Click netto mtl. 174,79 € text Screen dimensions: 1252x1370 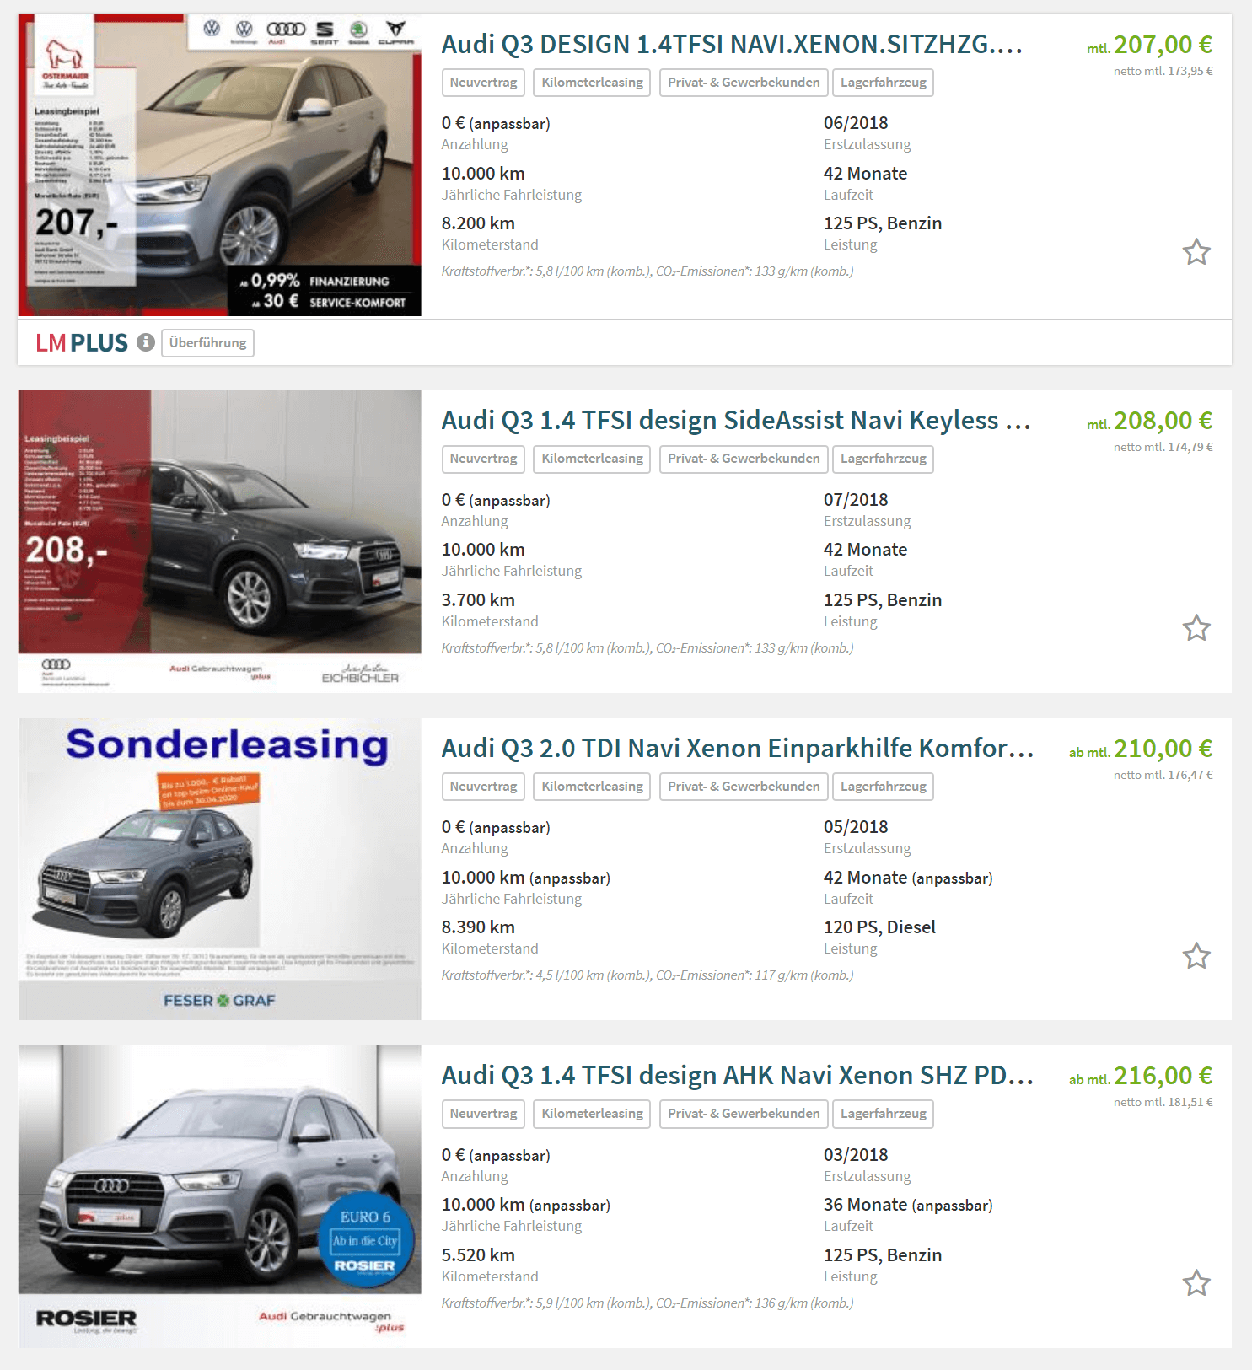[x=1163, y=447]
